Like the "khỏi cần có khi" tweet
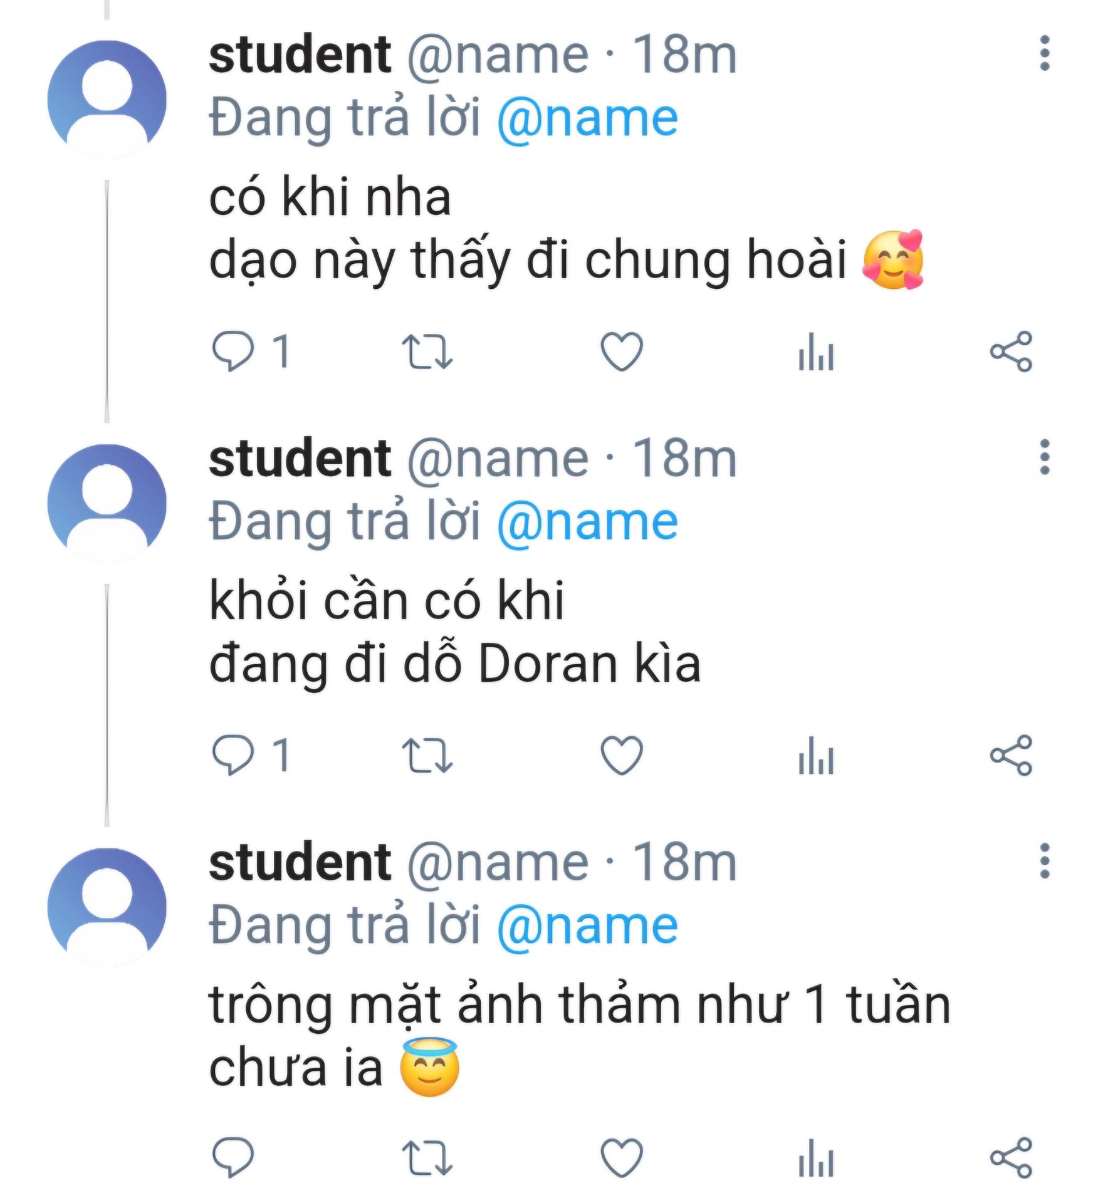This screenshot has width=1093, height=1203. click(621, 755)
